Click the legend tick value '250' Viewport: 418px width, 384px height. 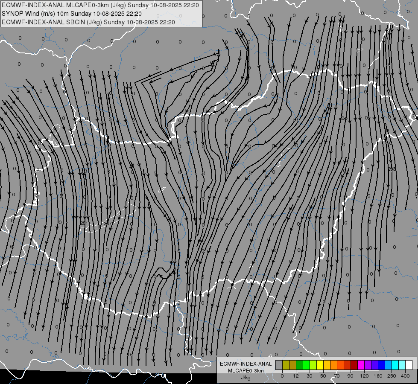click(392, 376)
